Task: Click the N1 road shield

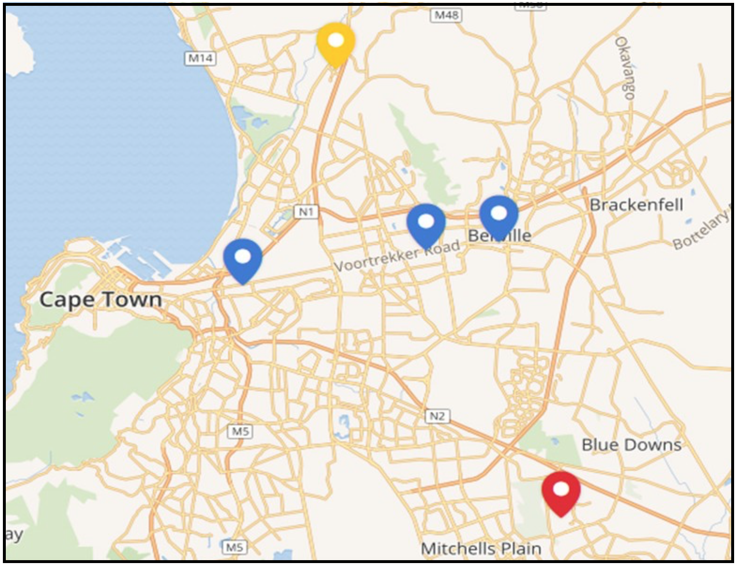Action: 306,212
